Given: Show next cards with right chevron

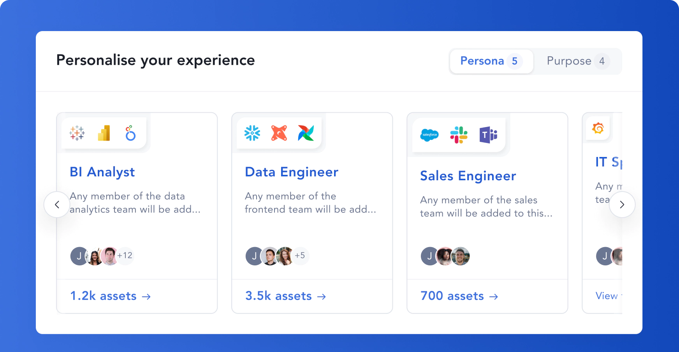Looking at the screenshot, I should [622, 204].
